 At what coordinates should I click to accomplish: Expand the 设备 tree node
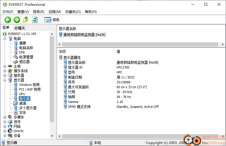5,136
